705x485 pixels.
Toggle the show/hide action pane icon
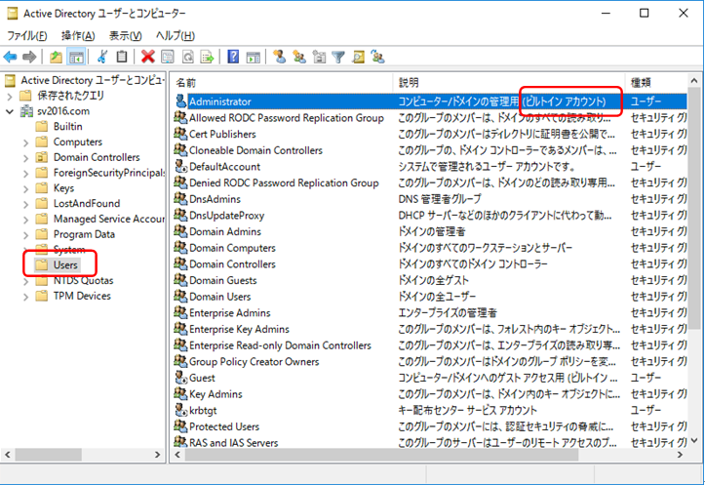pos(254,58)
